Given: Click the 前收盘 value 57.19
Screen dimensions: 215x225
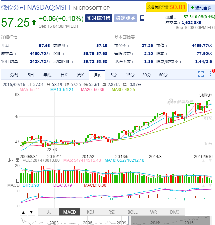Looking at the screenshot, I should point(102,46).
